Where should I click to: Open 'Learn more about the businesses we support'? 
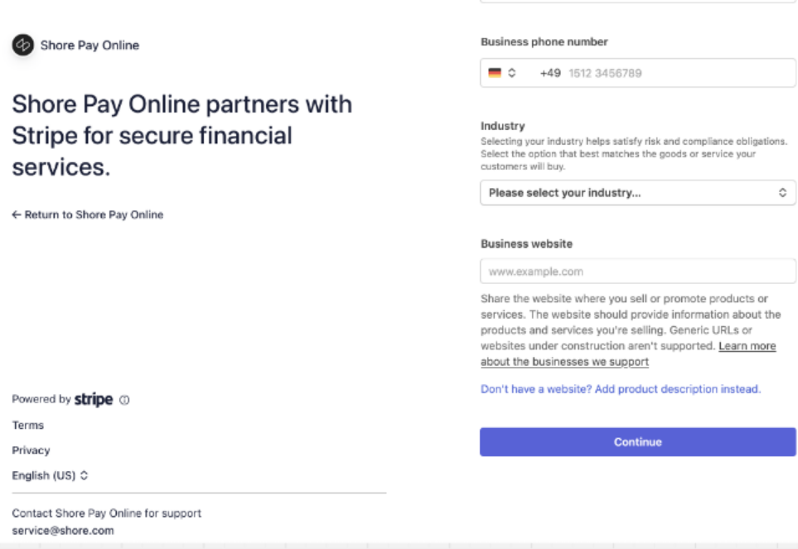click(x=747, y=346)
